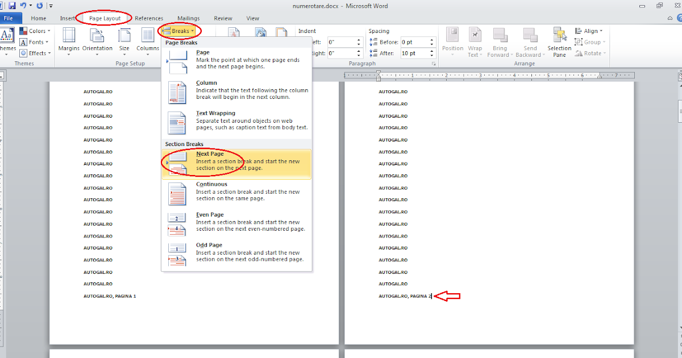This screenshot has height=358, width=682.
Task: Click the text 'AUTOGAL.RO, PAGINA 1'
Action: [x=110, y=296]
